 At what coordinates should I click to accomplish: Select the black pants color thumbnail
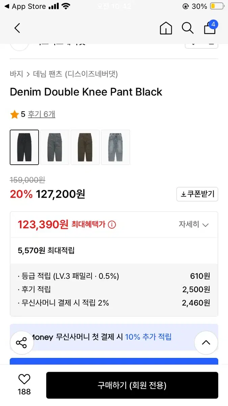click(x=24, y=147)
